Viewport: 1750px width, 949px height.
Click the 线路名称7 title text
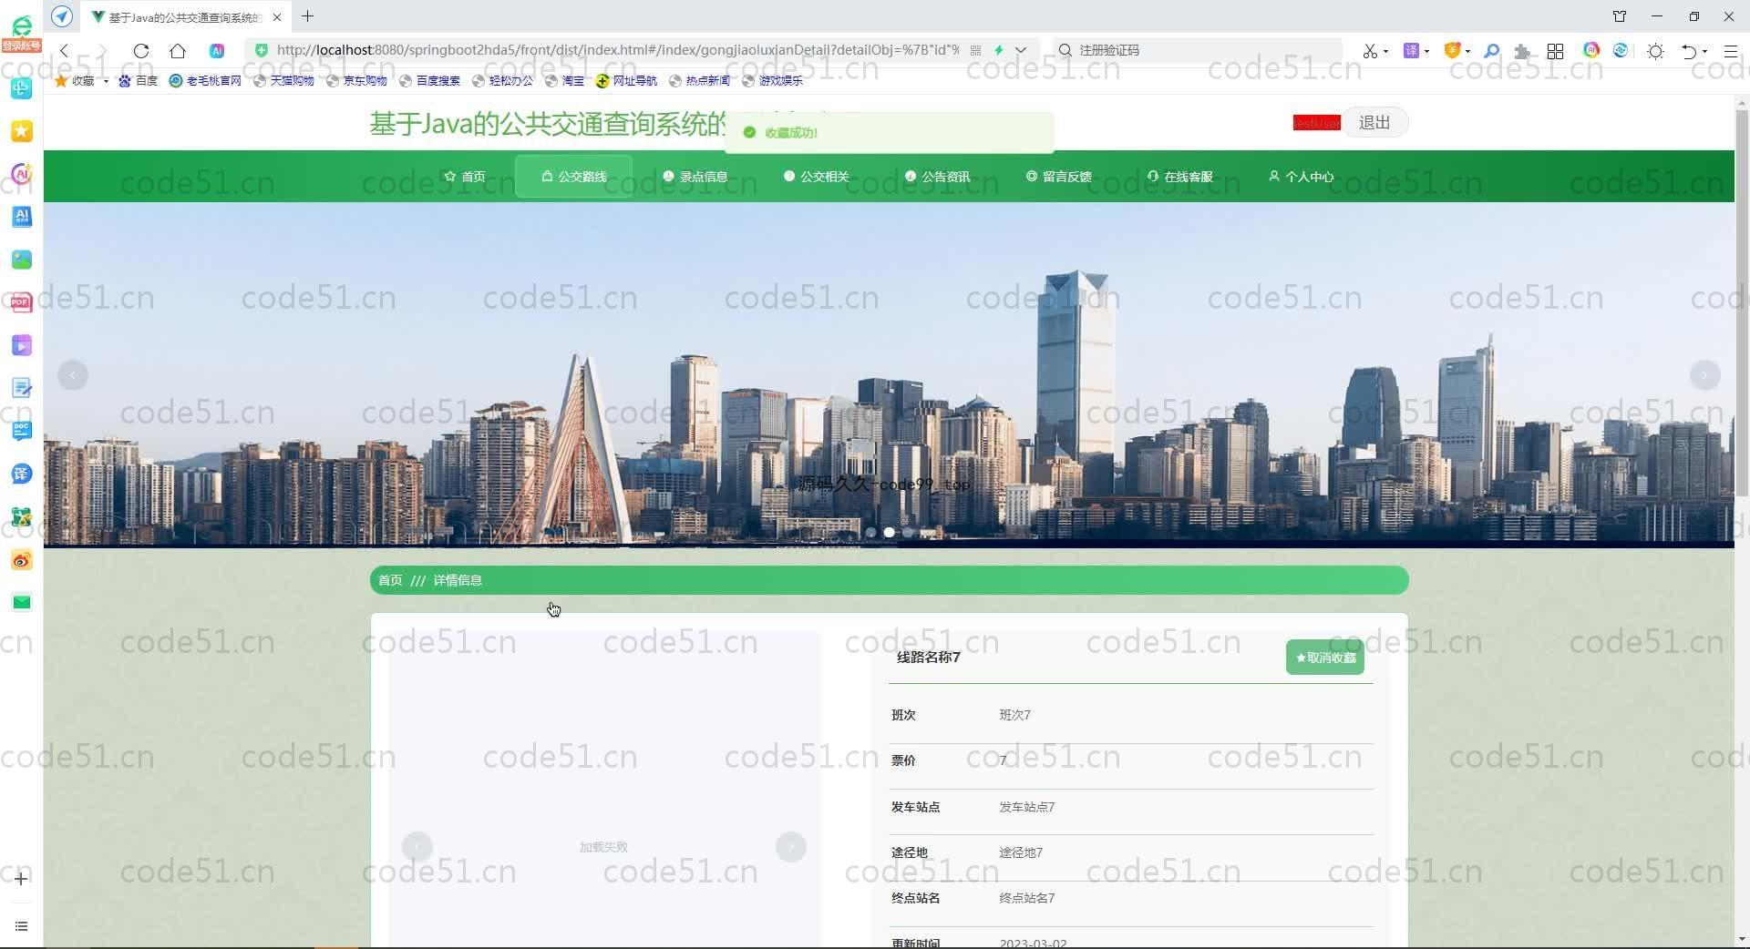coord(929,657)
